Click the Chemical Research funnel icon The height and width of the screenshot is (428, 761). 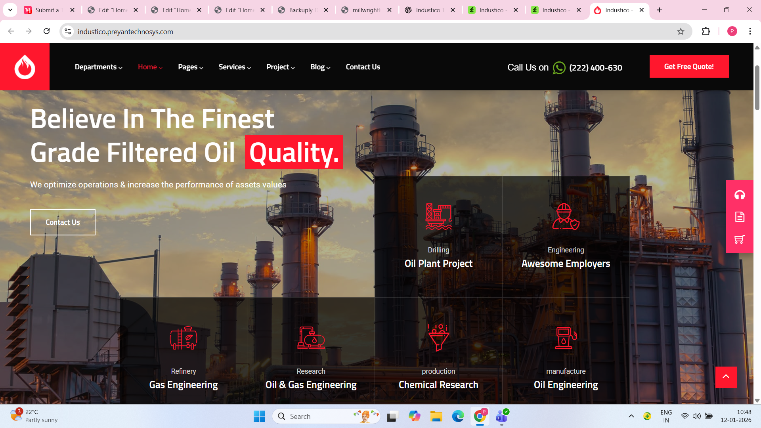[438, 338]
